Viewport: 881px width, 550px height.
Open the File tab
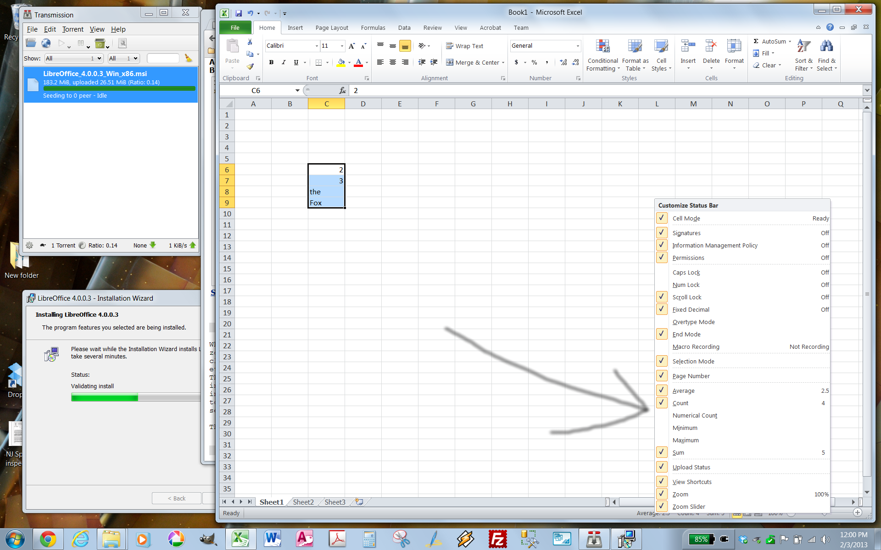tap(235, 27)
